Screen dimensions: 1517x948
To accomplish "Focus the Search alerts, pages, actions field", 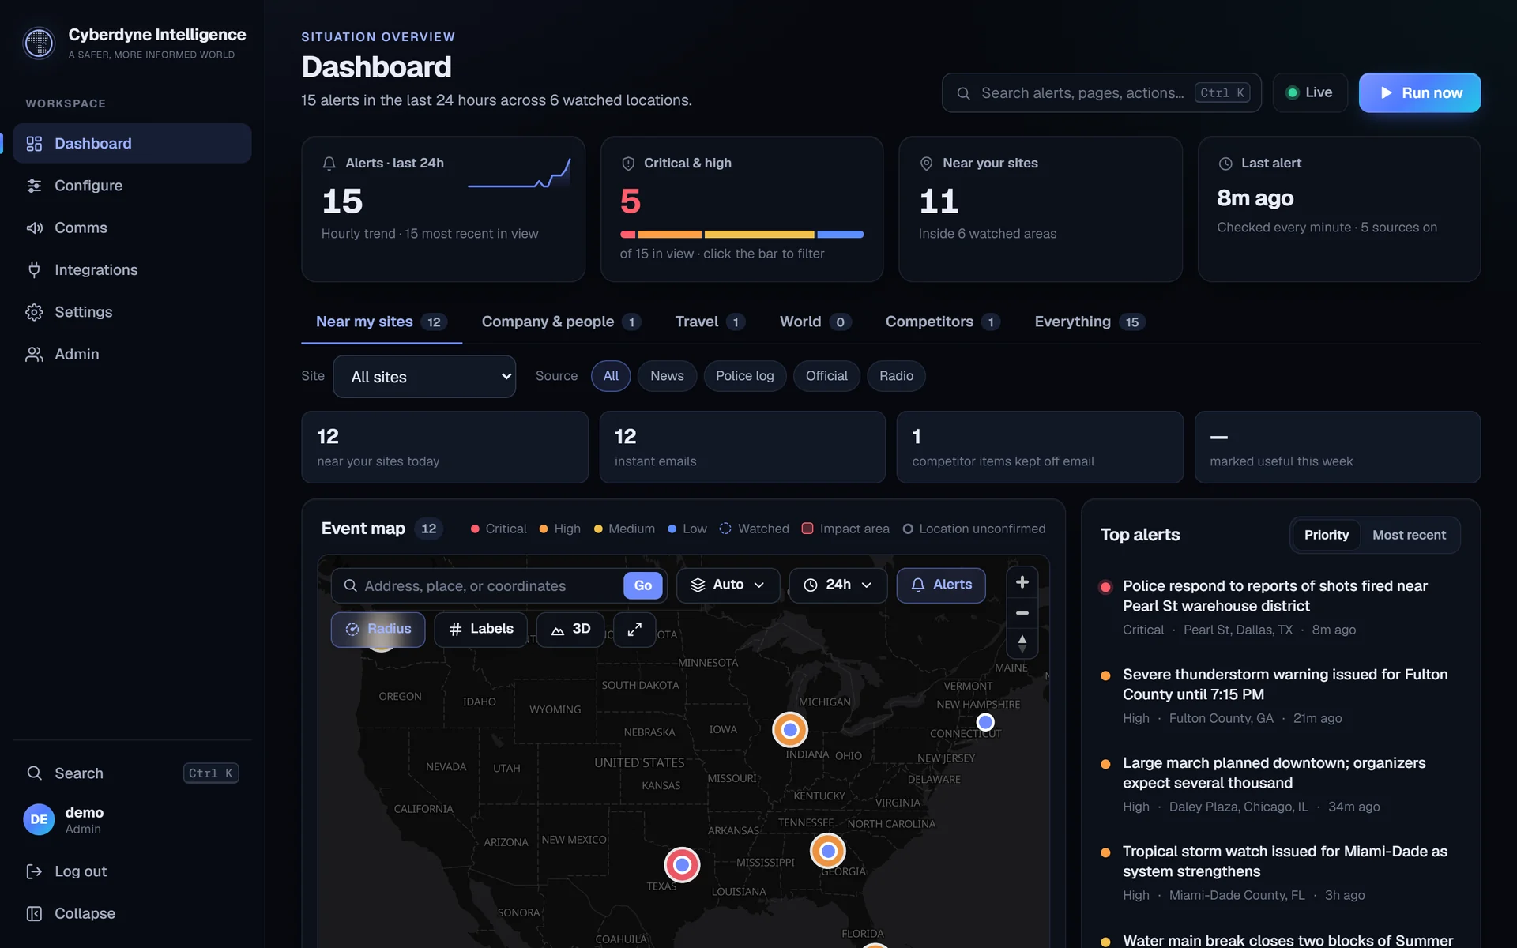I will click(x=1101, y=93).
